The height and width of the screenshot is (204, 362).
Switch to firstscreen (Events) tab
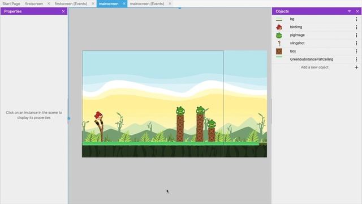click(x=71, y=4)
